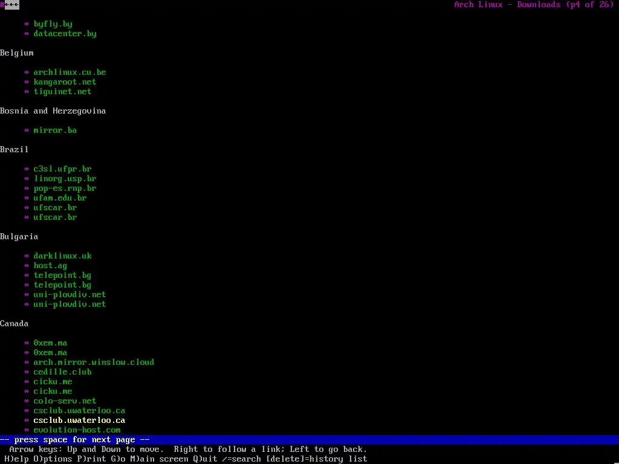Open the darklinux.uk Bulgaria mirror
The width and height of the screenshot is (619, 464).
(62, 256)
